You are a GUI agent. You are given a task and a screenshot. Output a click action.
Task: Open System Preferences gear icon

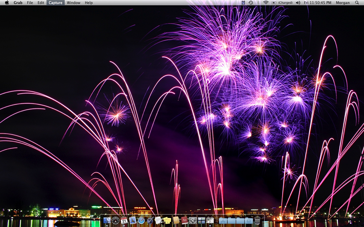193,220
